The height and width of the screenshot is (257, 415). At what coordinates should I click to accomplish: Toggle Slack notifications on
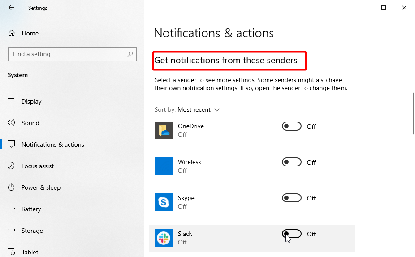pos(292,234)
